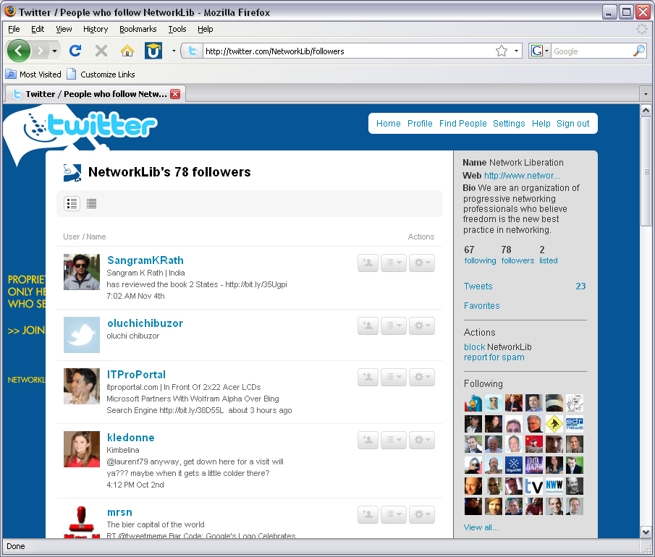Follow SangramKRath with the add-person button

tap(368, 263)
